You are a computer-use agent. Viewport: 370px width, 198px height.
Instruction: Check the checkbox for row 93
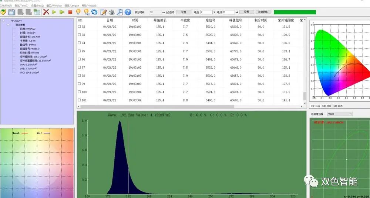(x=79, y=35)
